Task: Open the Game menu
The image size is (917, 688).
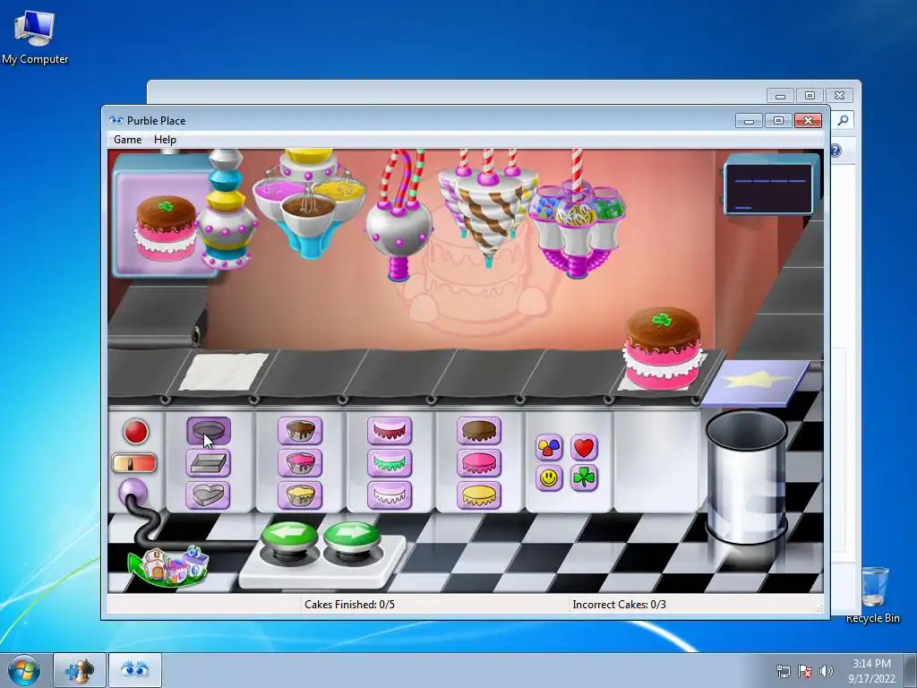Action: coord(127,139)
